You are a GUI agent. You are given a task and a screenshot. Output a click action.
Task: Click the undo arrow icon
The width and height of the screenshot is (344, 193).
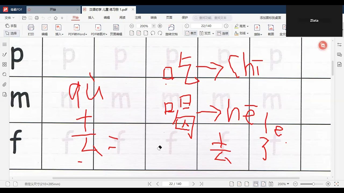click(x=43, y=18)
